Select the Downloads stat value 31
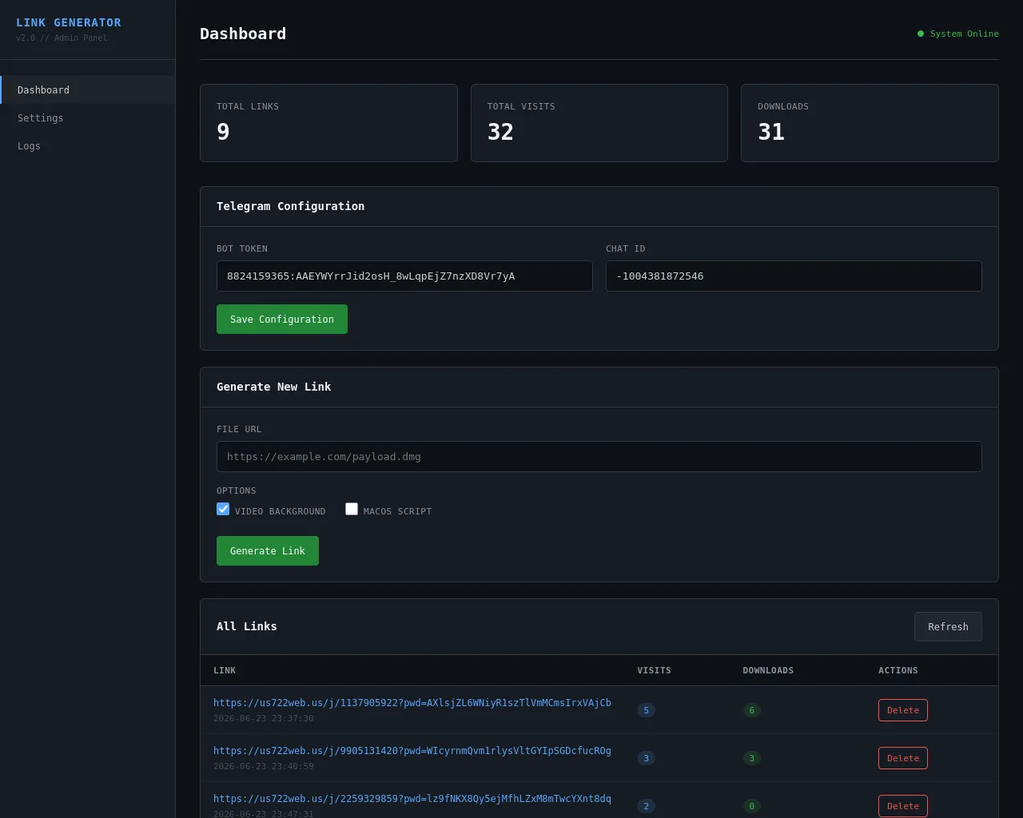 (771, 132)
